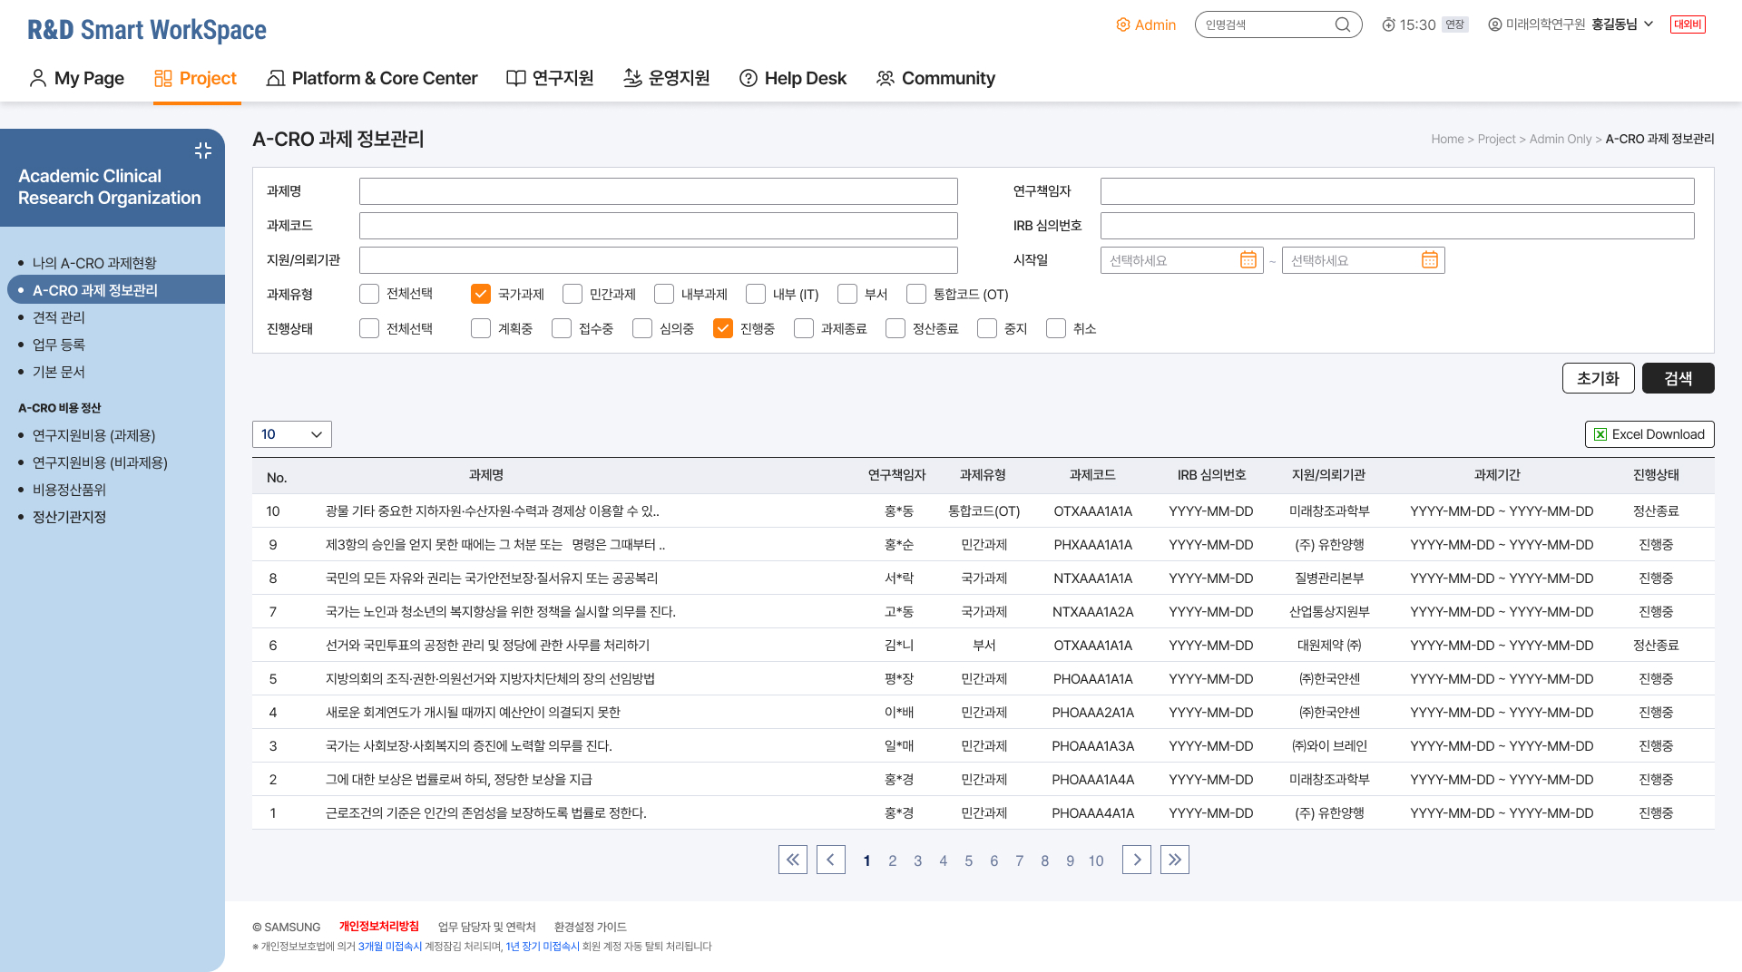Image resolution: width=1742 pixels, height=972 pixels.
Task: Click the My Page person icon
Action: coord(38,78)
